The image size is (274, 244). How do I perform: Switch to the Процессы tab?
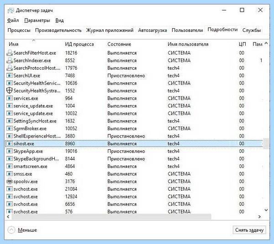[x=19, y=30]
